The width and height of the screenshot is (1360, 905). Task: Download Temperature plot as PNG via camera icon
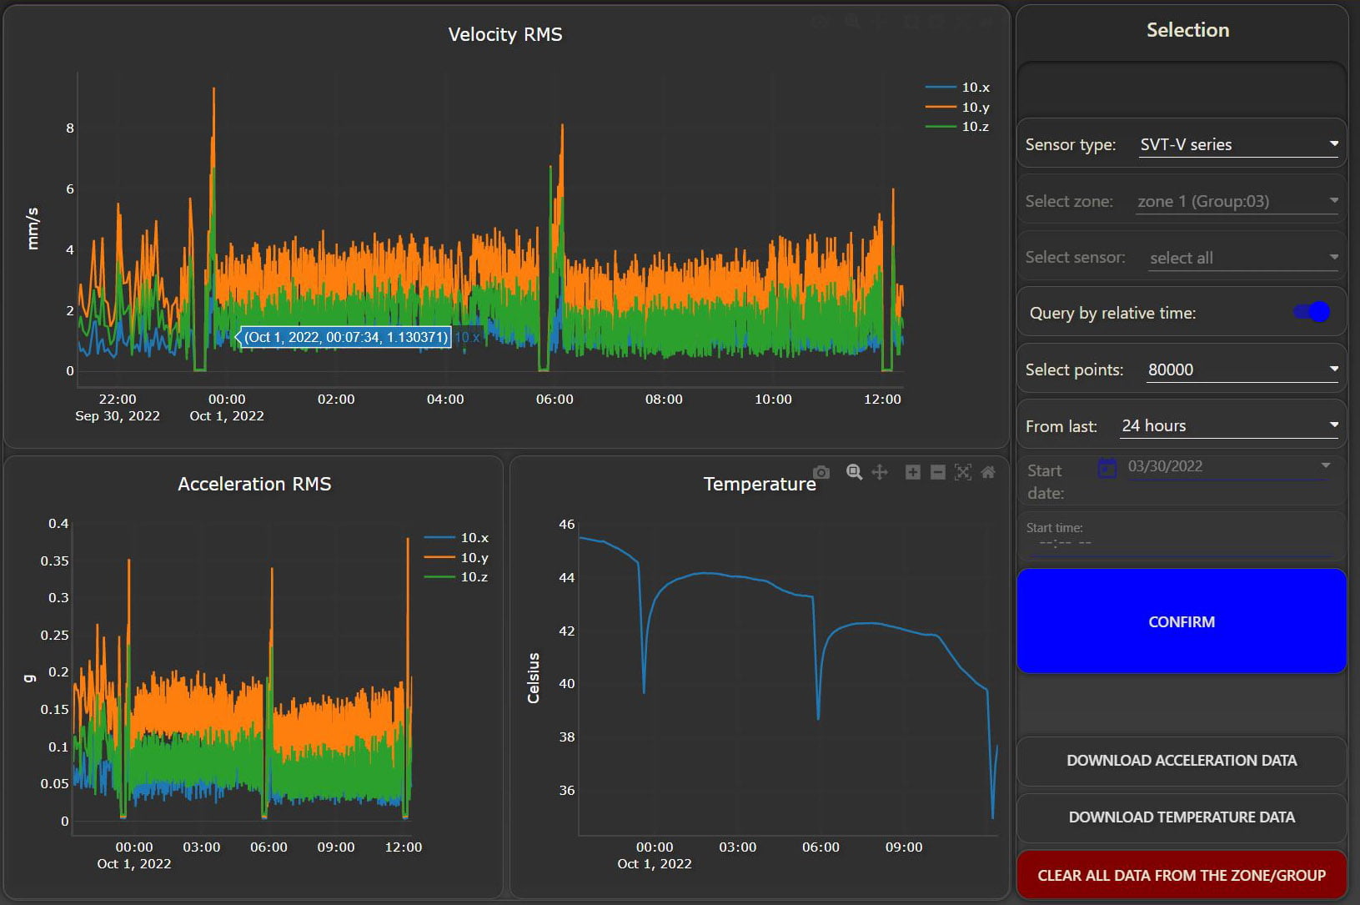click(x=821, y=472)
